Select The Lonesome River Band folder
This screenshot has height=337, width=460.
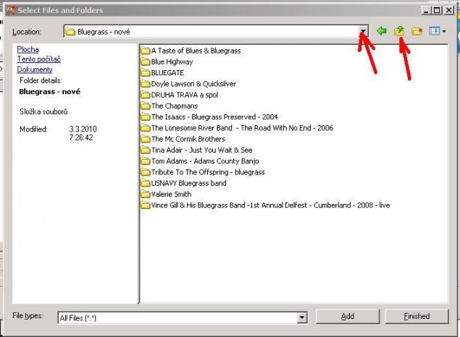point(237,128)
